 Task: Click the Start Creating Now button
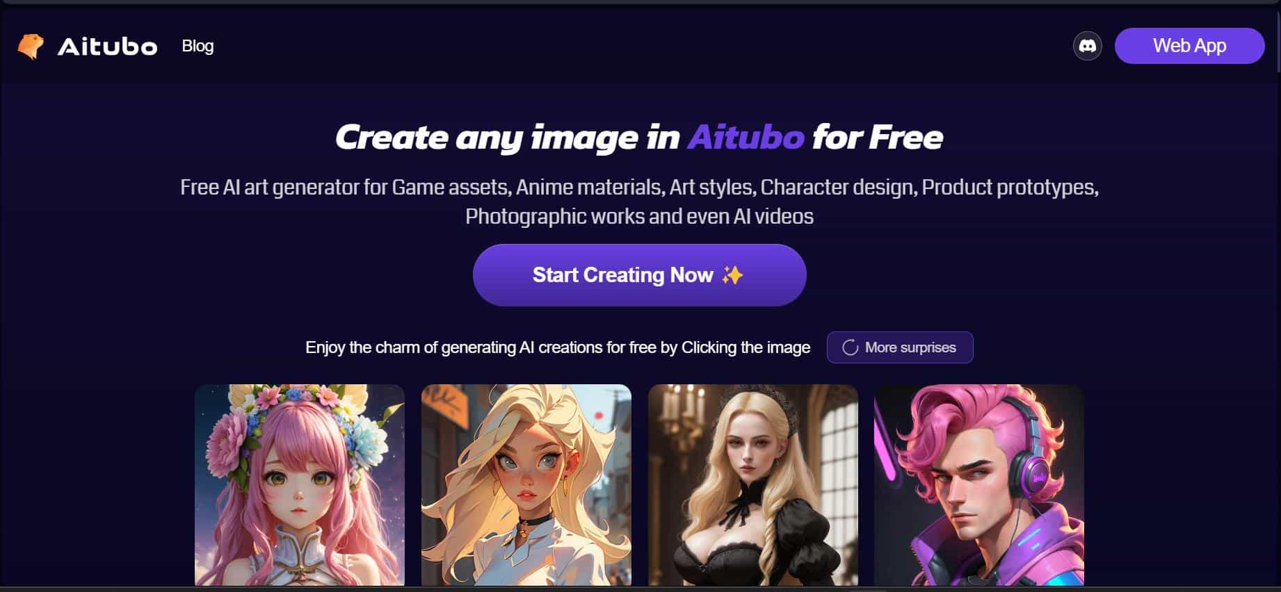tap(639, 275)
